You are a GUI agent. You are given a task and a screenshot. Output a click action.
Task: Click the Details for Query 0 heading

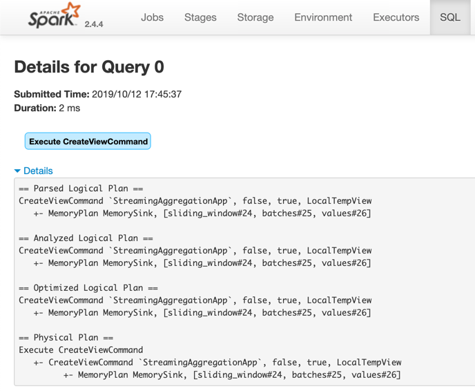89,67
